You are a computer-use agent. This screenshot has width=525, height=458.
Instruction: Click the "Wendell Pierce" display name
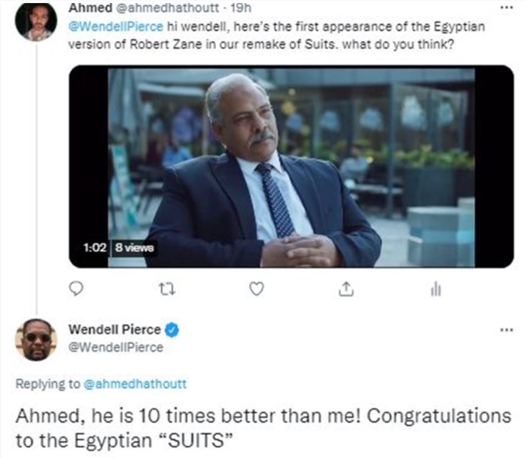click(x=114, y=330)
